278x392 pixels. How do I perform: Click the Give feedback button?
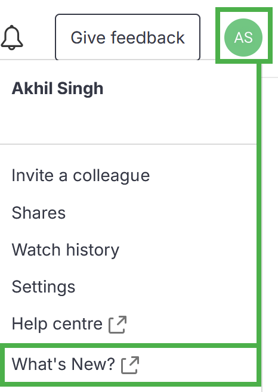(x=128, y=38)
